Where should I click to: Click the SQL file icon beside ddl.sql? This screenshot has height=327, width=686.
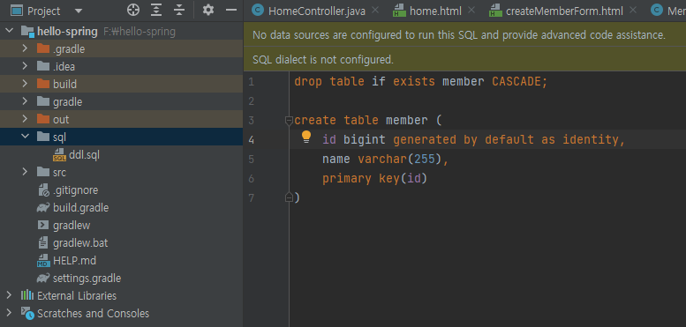pyautogui.click(x=59, y=154)
